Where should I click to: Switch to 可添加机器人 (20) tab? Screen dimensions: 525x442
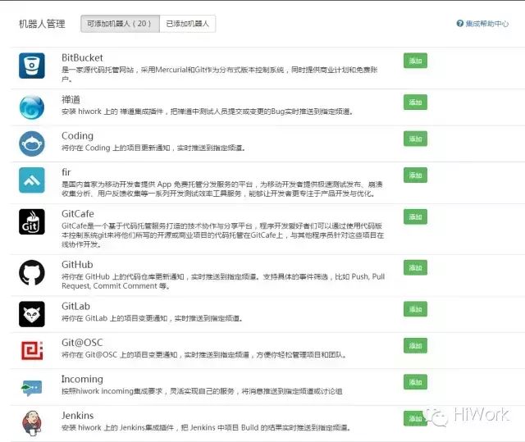click(120, 24)
